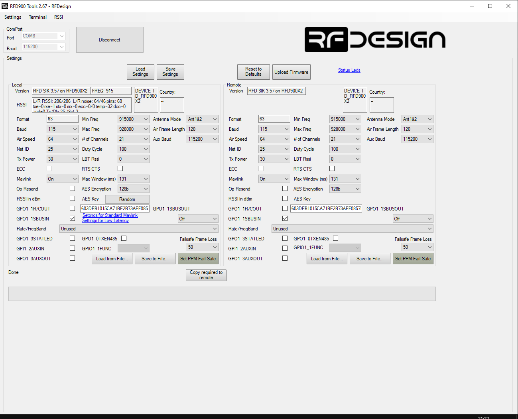Expand Local Mavlink dropdown
The height and width of the screenshot is (419, 518).
click(63, 179)
